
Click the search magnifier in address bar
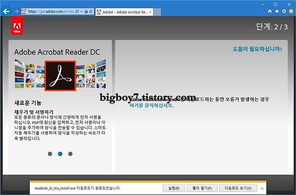(x=77, y=12)
